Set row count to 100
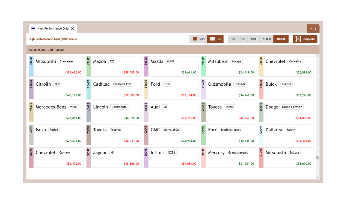The image size is (347, 199). point(243,39)
